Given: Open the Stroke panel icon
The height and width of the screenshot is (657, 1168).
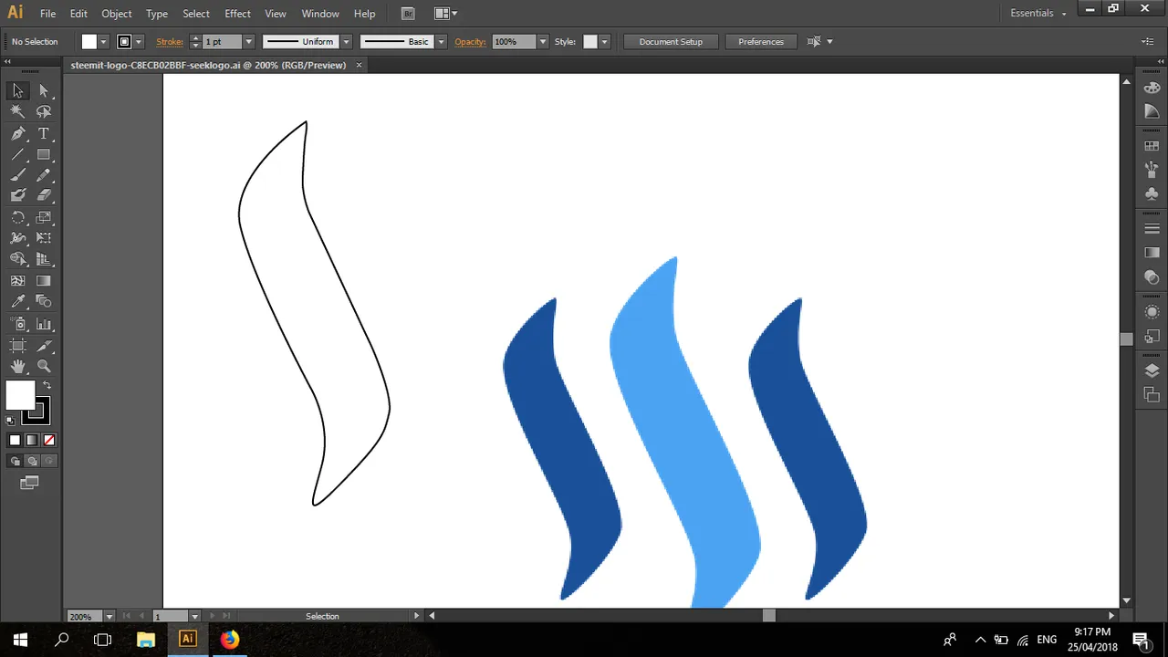Looking at the screenshot, I should (1152, 228).
